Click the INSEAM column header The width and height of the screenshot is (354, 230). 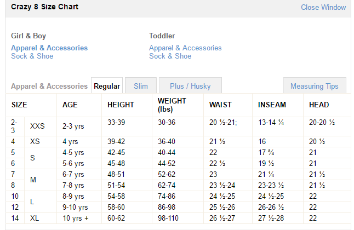click(272, 105)
